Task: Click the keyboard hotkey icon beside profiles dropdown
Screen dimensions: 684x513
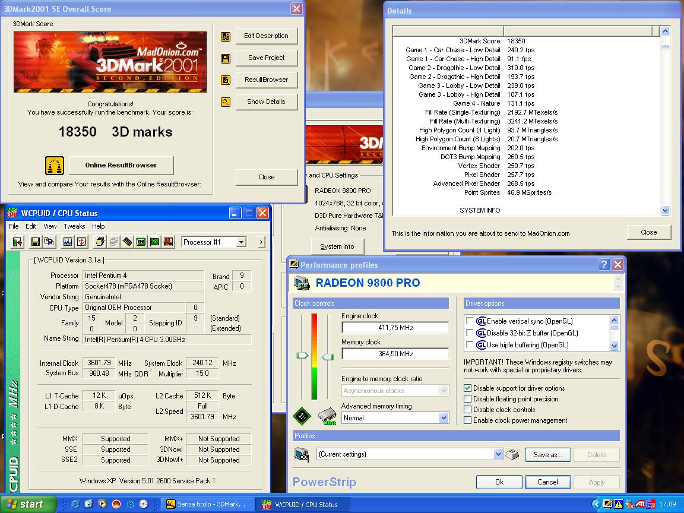Action: coord(512,455)
